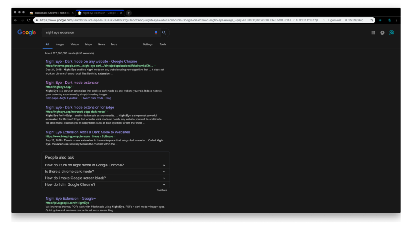Screen dimensions: 412x228
Task: Click the Feedback link under People also ask
Action: (x=162, y=190)
